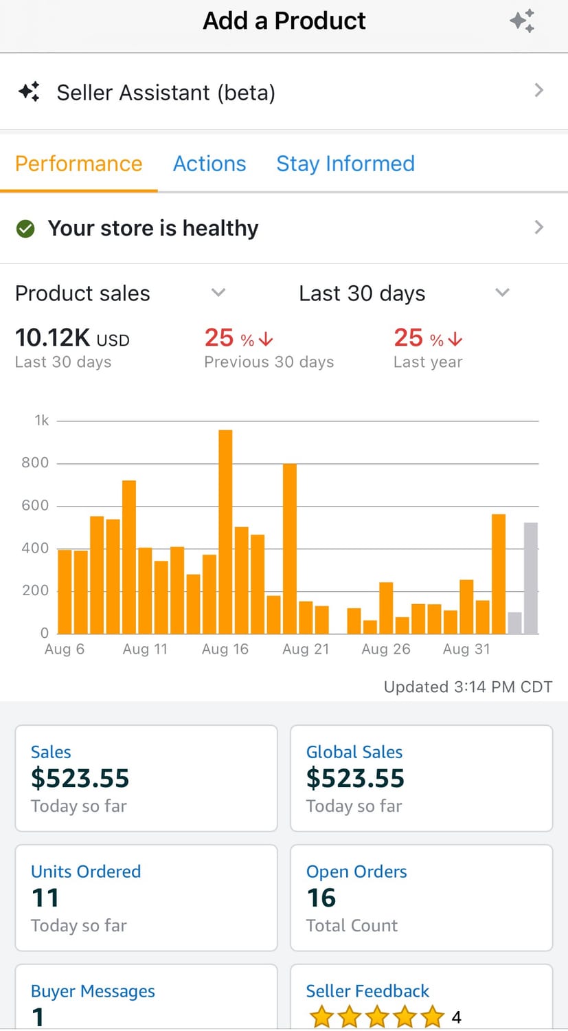
Task: Tap the red arrow beside Previous 30 days
Action: (x=266, y=340)
